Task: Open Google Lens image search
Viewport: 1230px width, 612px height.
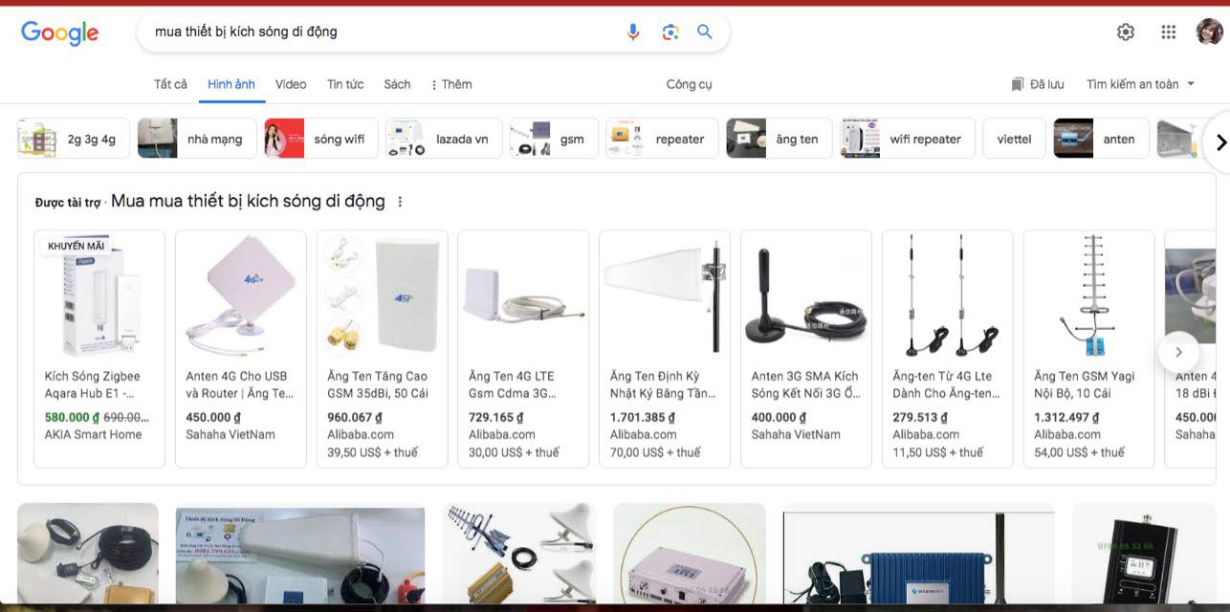Action: coord(670,32)
